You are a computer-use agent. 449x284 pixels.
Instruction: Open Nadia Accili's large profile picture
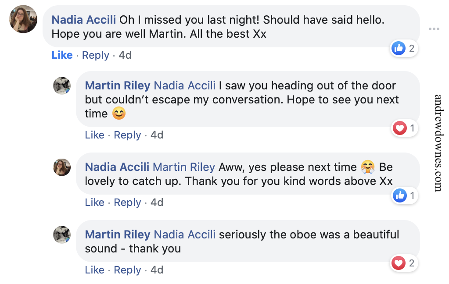(23, 19)
